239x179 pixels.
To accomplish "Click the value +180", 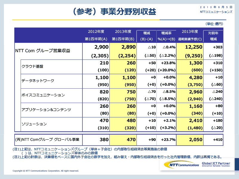I will pyautogui.click(x=218, y=121).
